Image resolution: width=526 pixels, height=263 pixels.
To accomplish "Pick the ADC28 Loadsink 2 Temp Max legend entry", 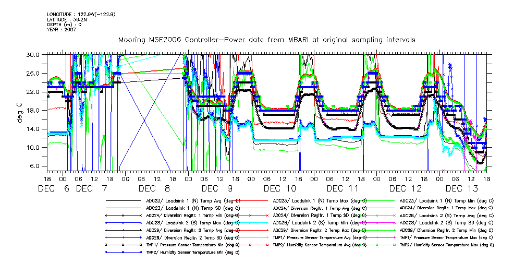I will coord(193,222).
